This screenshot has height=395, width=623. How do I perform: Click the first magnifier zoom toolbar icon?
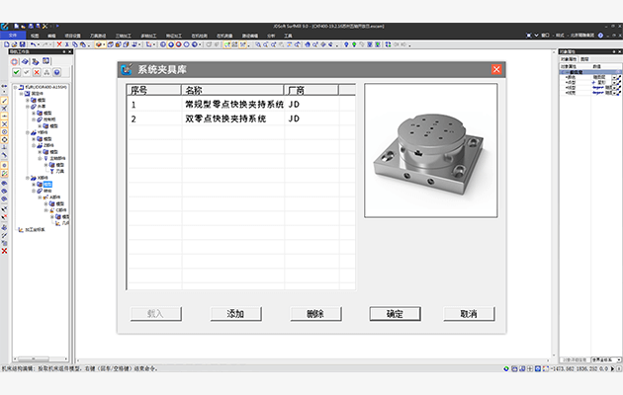pos(258,44)
